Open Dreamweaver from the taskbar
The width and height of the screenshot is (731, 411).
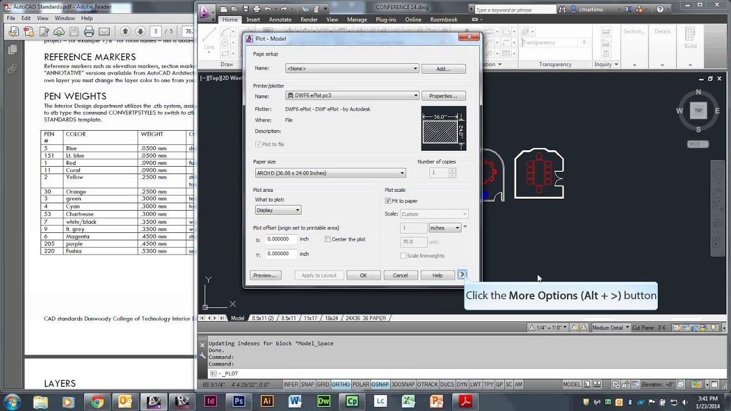click(x=323, y=401)
